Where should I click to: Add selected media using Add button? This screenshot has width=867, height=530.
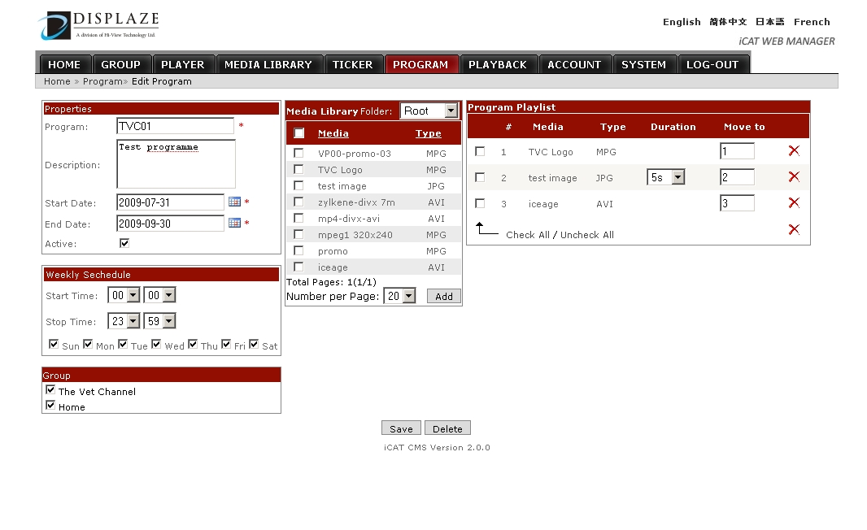click(x=444, y=297)
